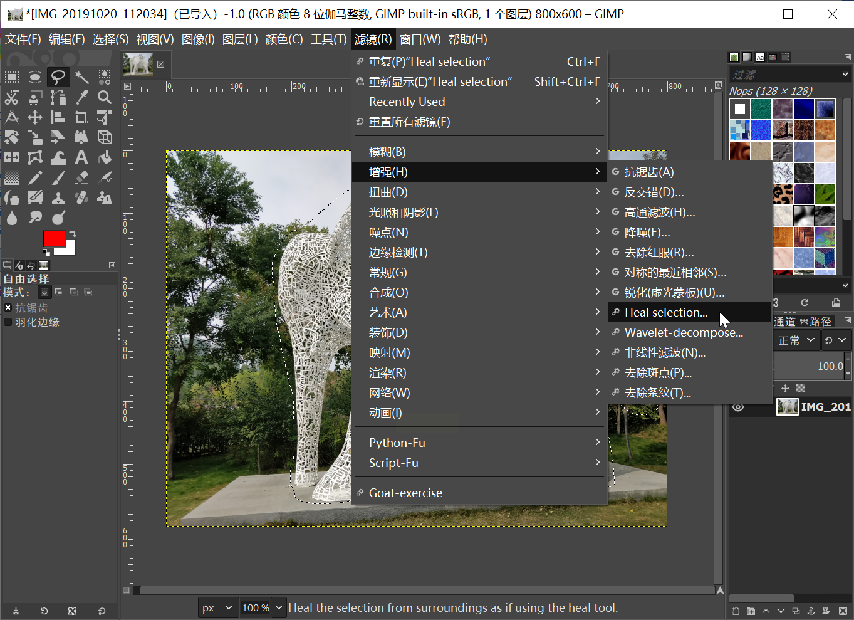Open the zoom percentage dropdown arrow
The width and height of the screenshot is (854, 620).
(279, 607)
